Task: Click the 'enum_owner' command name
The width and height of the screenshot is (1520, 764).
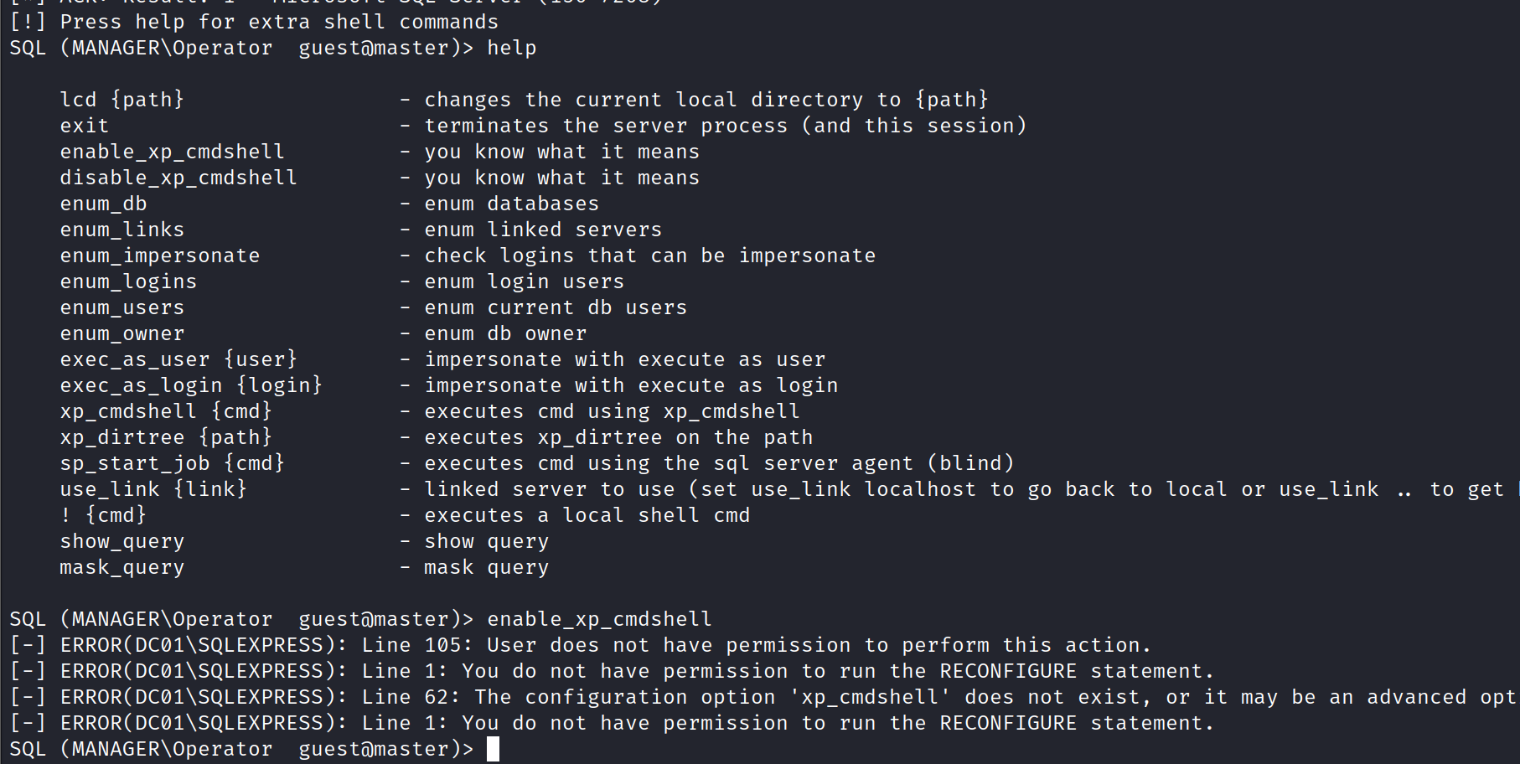Action: tap(122, 333)
